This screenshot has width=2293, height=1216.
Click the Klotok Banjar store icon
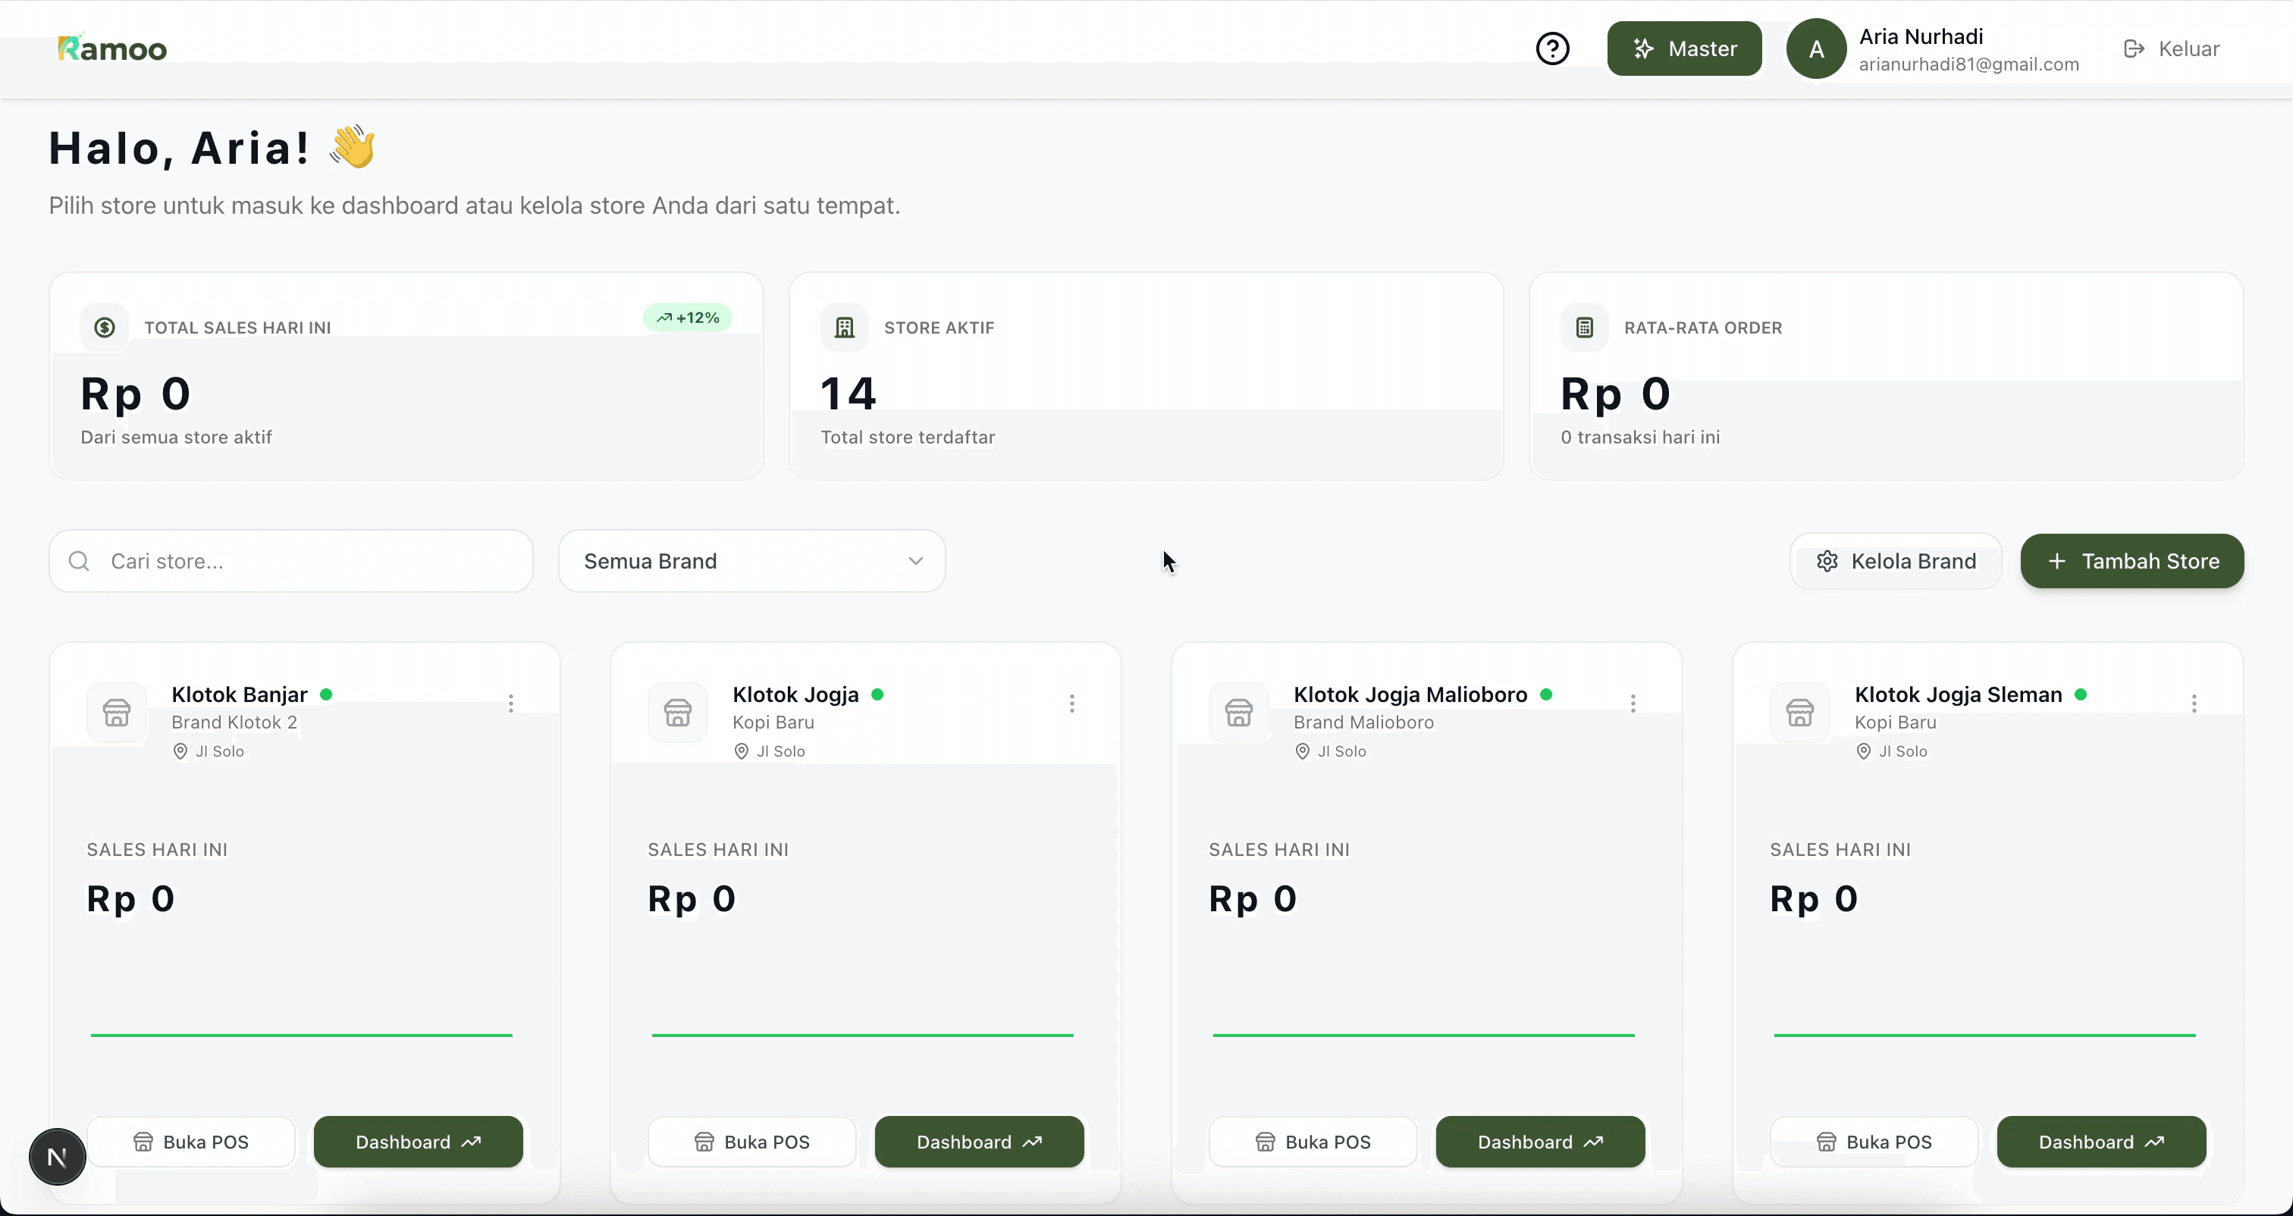117,712
